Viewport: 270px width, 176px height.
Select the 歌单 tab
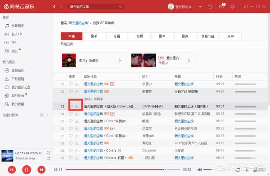(x=162, y=36)
